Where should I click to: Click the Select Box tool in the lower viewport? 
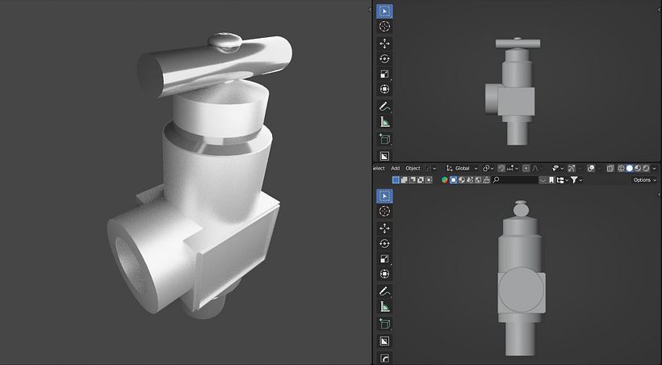point(384,196)
